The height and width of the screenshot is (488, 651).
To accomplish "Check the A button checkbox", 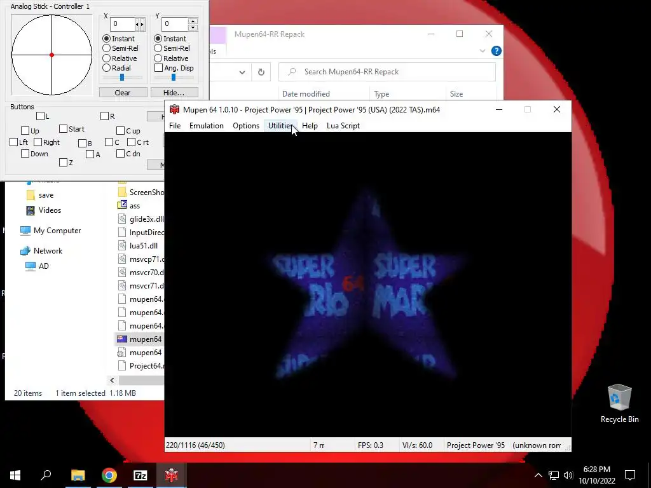I will [90, 154].
